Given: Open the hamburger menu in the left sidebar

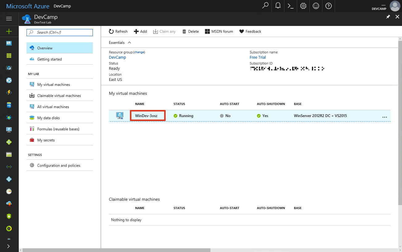Looking at the screenshot, I should tap(9, 19).
